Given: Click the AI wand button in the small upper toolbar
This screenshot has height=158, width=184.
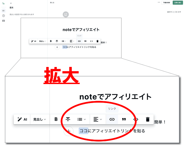Looking at the screenshot, I should point(34,41).
